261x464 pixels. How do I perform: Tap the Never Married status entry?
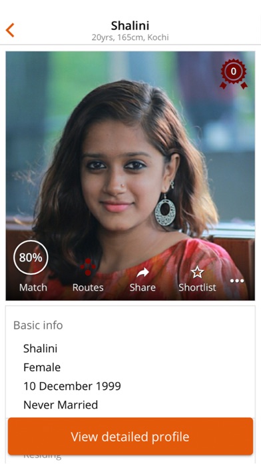pos(61,405)
